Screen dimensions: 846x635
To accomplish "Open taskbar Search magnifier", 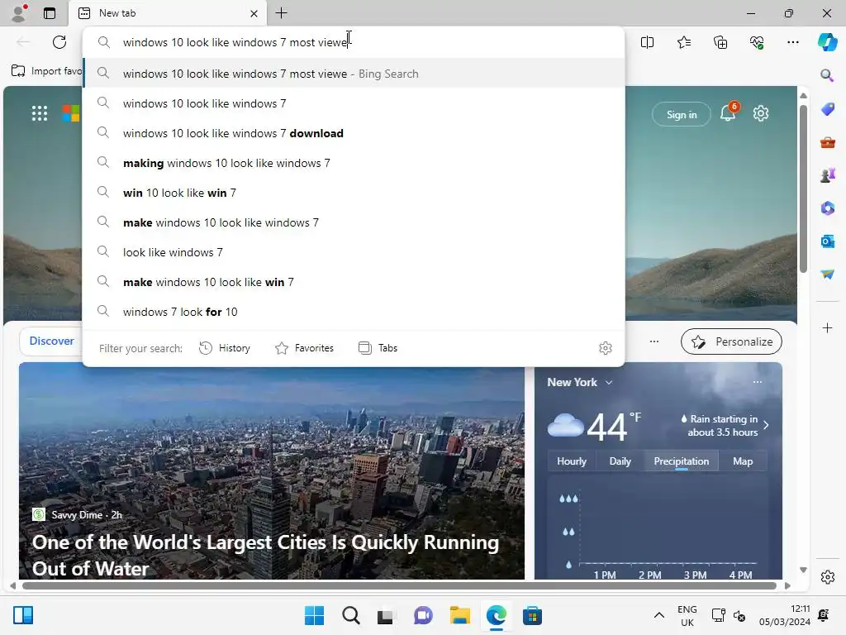I will [350, 615].
